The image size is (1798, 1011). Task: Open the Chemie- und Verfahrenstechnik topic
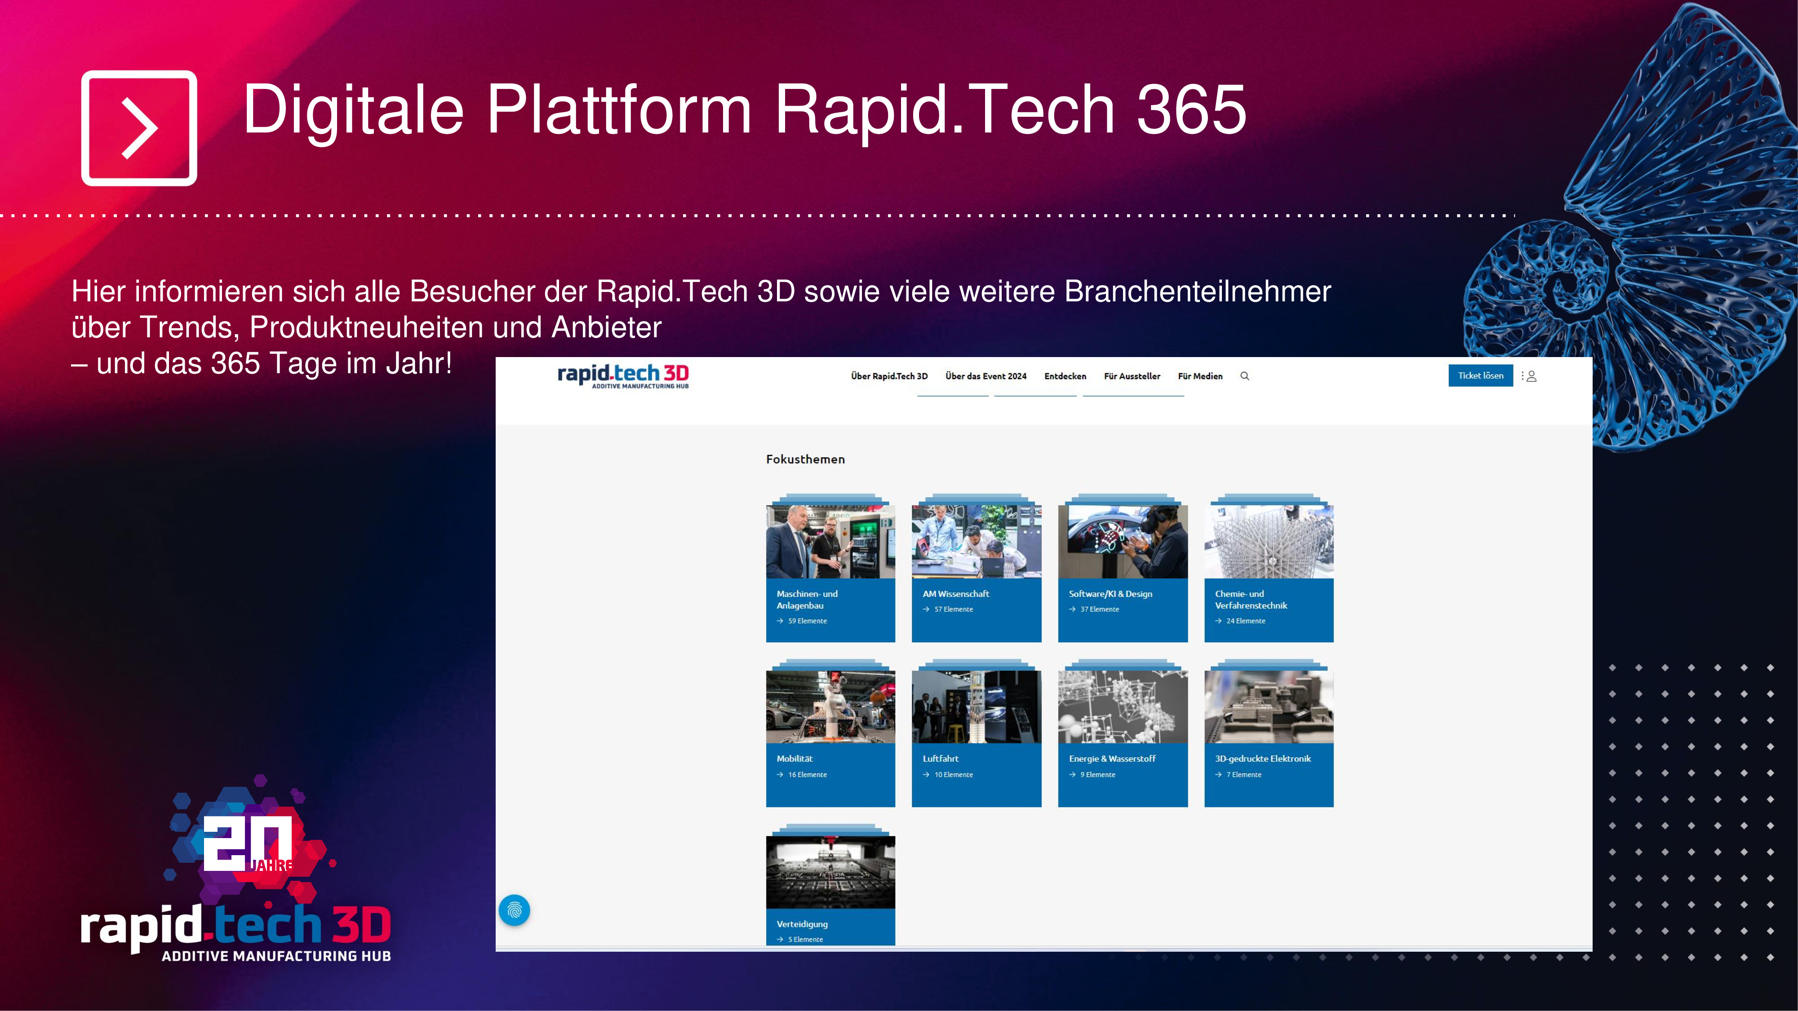pos(1251,599)
